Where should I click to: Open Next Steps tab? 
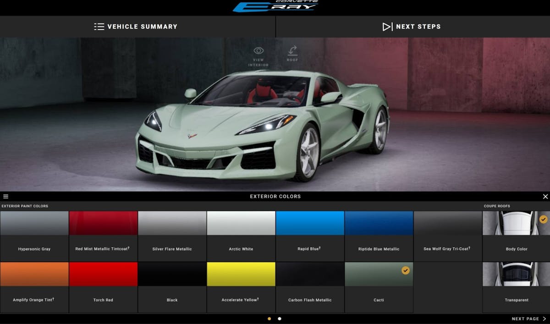coord(412,27)
